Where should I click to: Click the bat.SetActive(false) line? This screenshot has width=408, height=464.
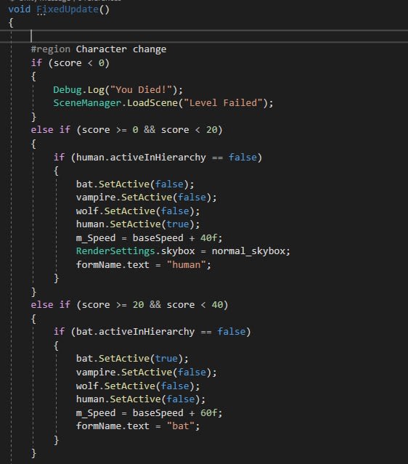135,184
